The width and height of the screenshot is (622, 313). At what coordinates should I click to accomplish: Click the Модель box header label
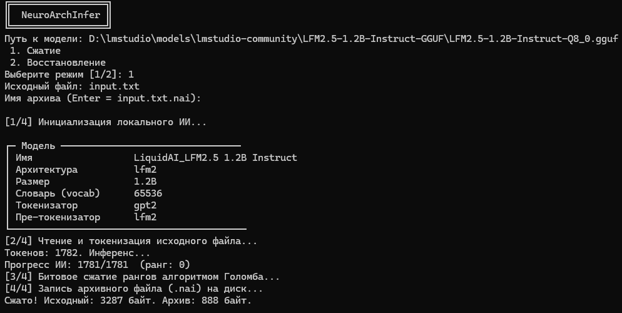(x=38, y=146)
